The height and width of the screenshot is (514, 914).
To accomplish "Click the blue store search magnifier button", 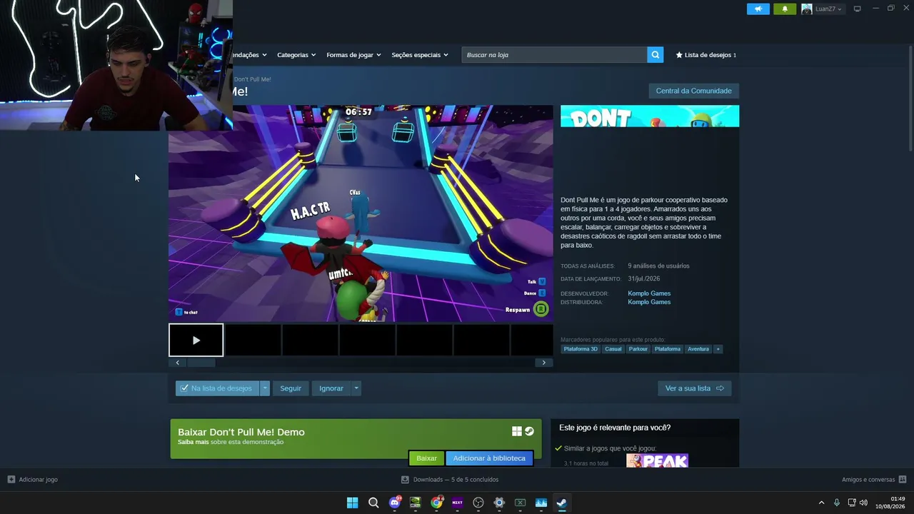I will click(656, 55).
